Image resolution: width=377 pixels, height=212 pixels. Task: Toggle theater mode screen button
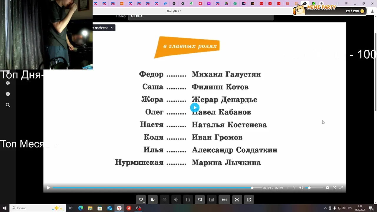(x=200, y=200)
